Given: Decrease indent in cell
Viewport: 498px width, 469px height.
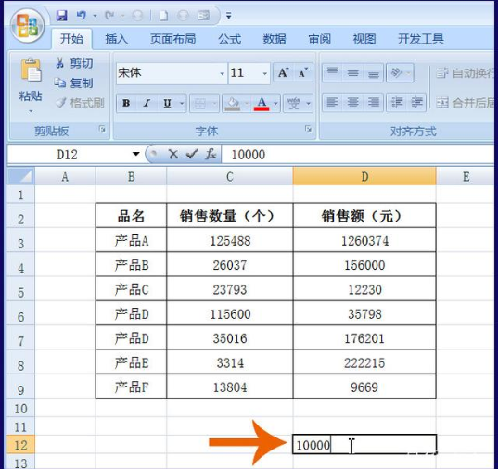Looking at the screenshot, I should click(397, 102).
